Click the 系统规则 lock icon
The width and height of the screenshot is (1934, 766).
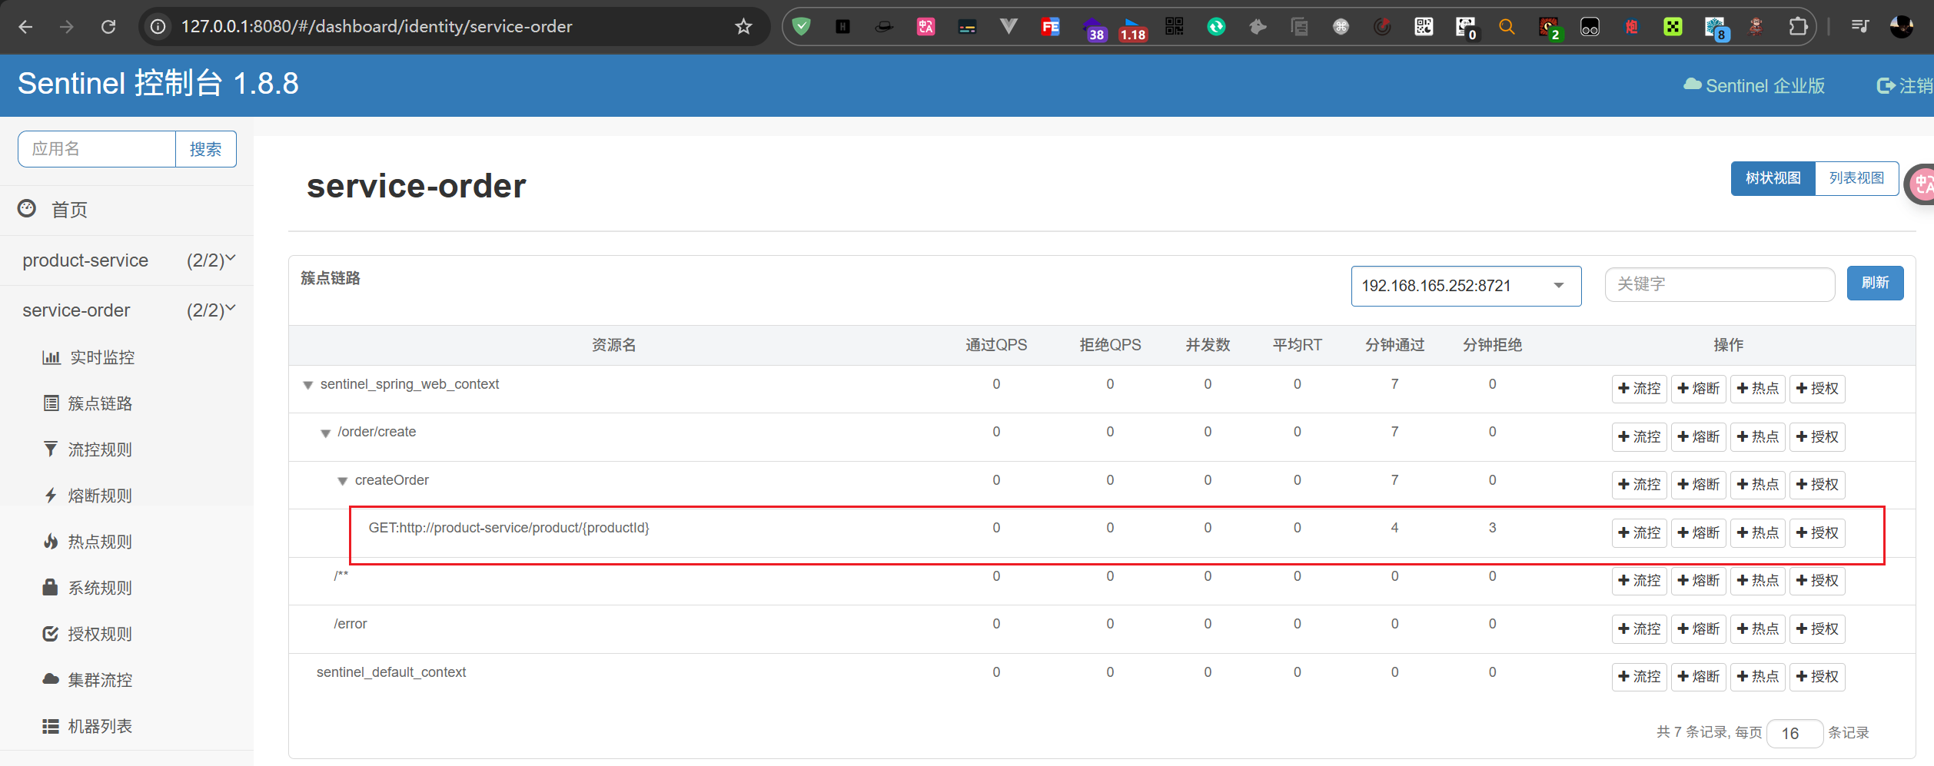[x=51, y=588]
